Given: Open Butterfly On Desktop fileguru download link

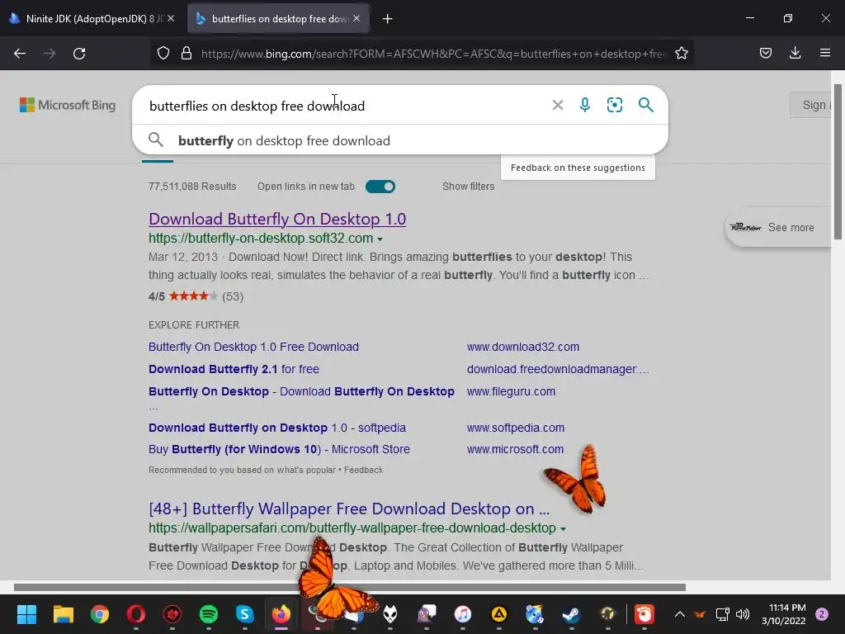Looking at the screenshot, I should (302, 391).
